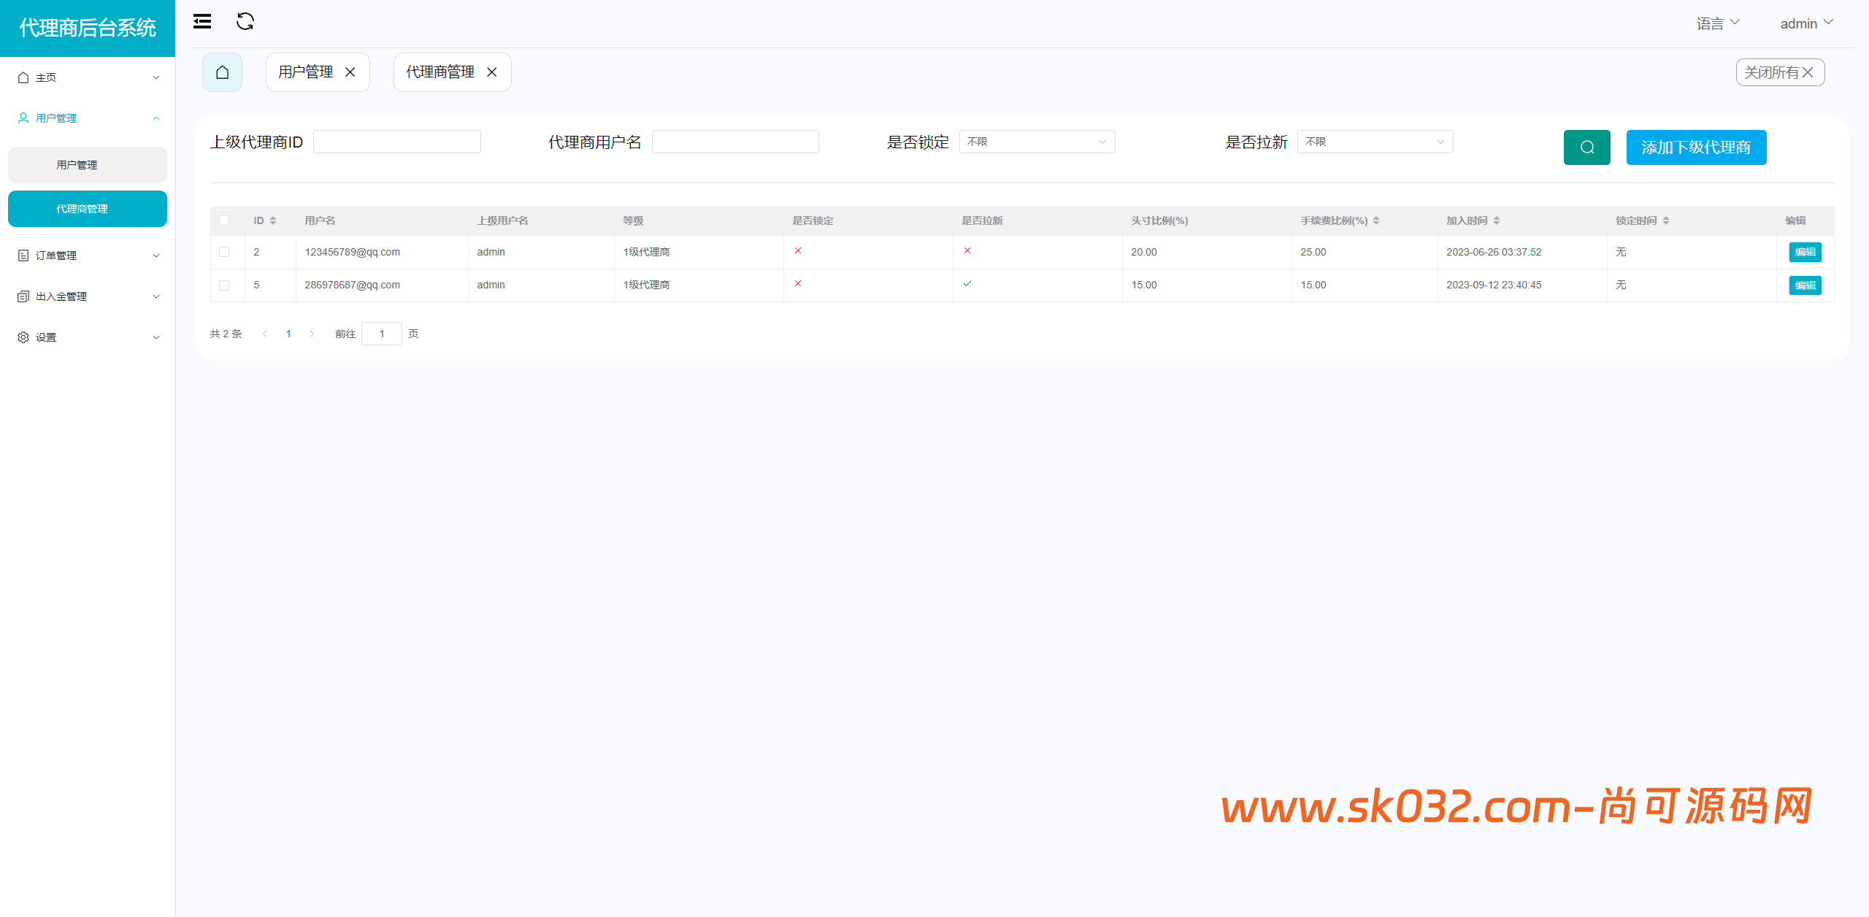Switch to the 用户管理 tab

(x=305, y=72)
